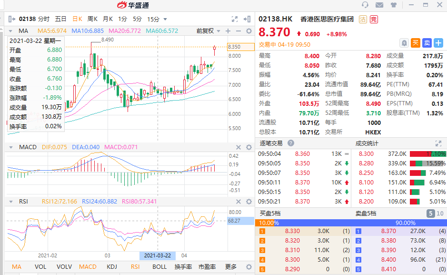Collapse the MACD panel triangle
447x275 pixels.
(10, 147)
